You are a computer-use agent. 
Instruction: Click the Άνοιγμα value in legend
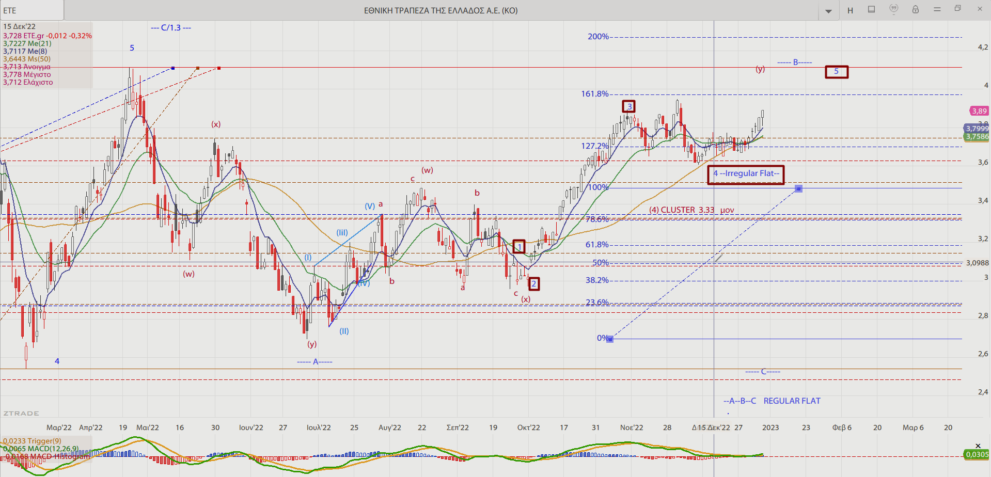tap(27, 67)
